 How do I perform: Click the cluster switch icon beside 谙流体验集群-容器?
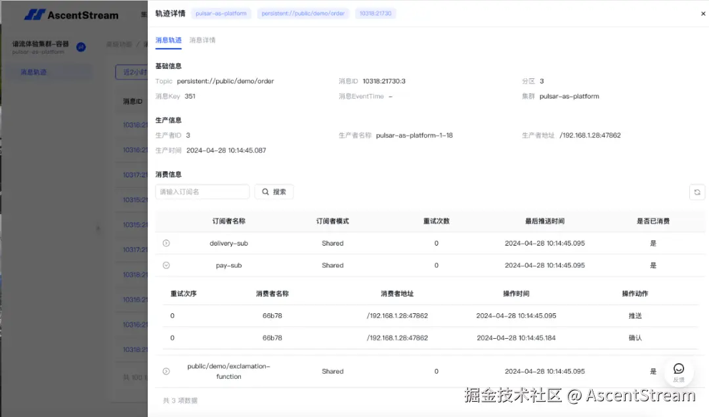(x=79, y=47)
